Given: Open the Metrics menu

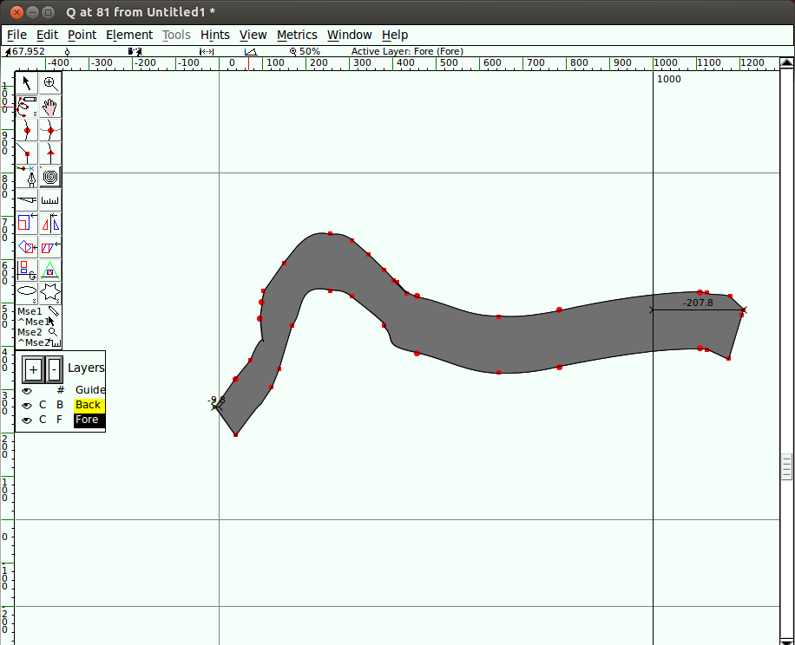Looking at the screenshot, I should pos(297,35).
